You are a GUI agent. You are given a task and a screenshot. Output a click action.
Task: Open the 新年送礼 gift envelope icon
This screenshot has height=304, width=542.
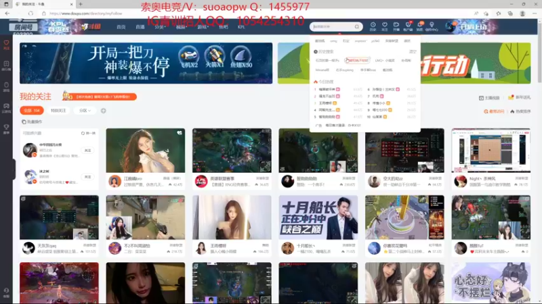511,97
